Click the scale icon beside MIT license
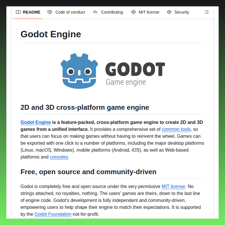The height and width of the screenshot is (225, 225). (x=133, y=12)
